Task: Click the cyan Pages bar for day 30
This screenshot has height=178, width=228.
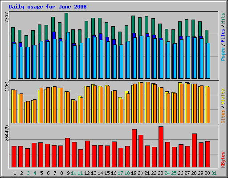Action: coord(208,61)
